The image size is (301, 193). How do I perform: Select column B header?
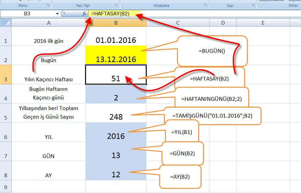(116, 23)
